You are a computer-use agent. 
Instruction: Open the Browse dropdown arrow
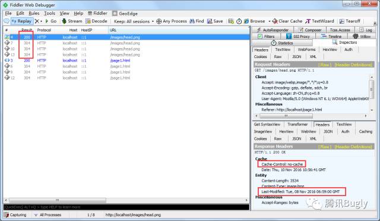269,21
